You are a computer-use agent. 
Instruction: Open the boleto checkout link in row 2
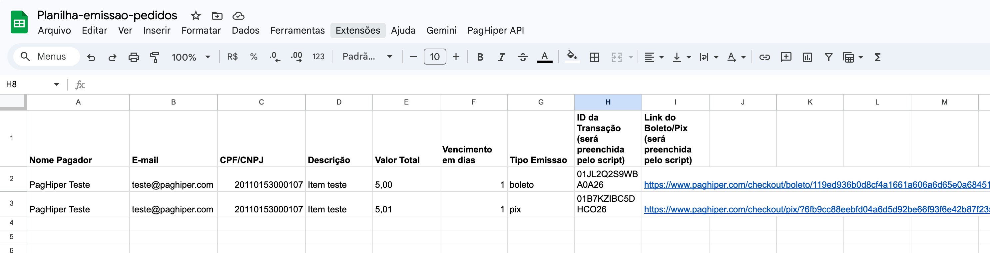click(x=817, y=185)
